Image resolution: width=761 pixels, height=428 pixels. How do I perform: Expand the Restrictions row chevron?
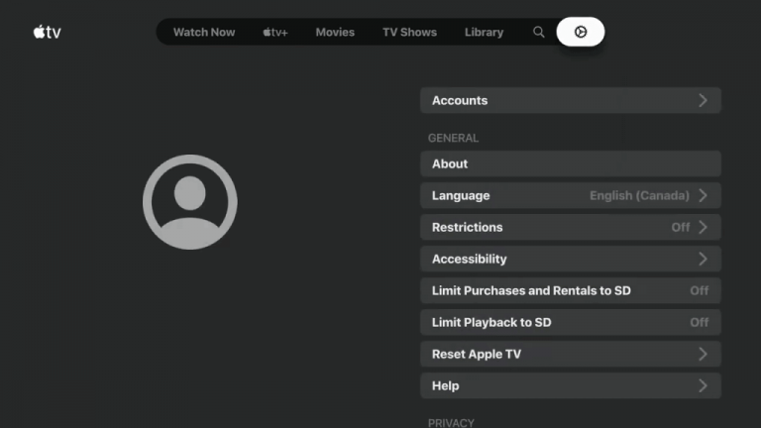(703, 227)
